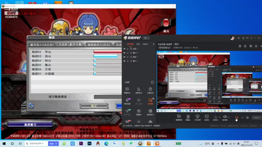262x147 pixels.
Task: Open 主播任务 tool in toolbox
Action: 150,90
